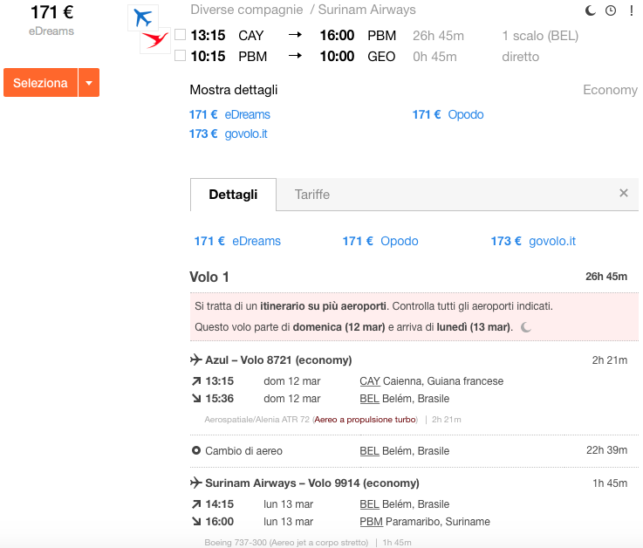The image size is (643, 548).
Task: Click the red Surinam Airways bird logo
Action: click(x=155, y=40)
